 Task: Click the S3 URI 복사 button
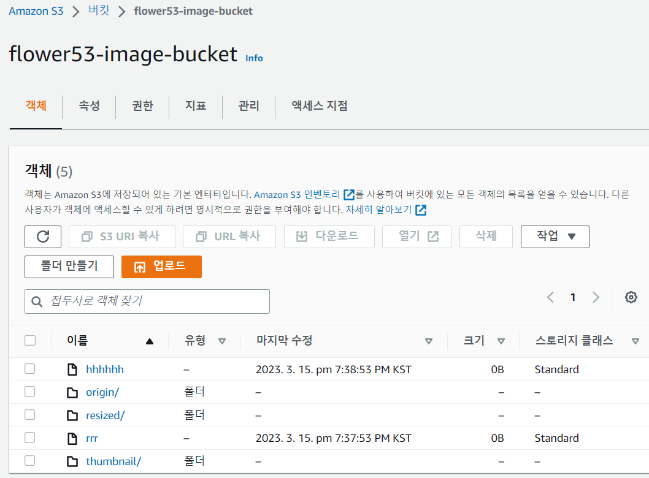pyautogui.click(x=122, y=237)
